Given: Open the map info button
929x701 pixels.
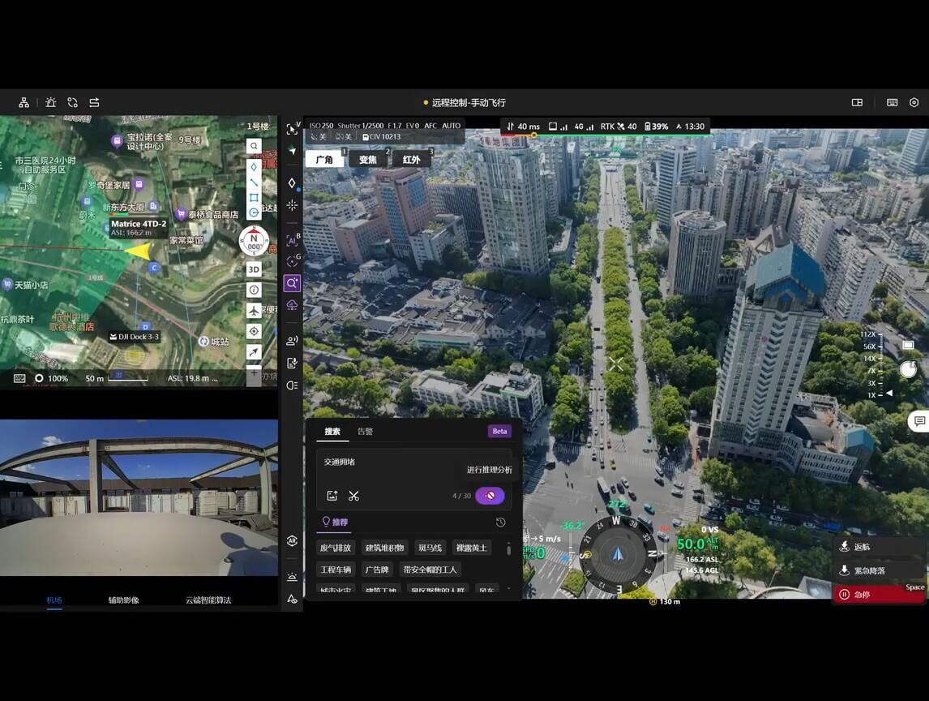Looking at the screenshot, I should click(x=254, y=290).
